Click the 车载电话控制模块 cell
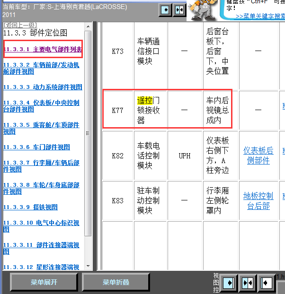The height and width of the screenshot is (294, 285). (151, 156)
